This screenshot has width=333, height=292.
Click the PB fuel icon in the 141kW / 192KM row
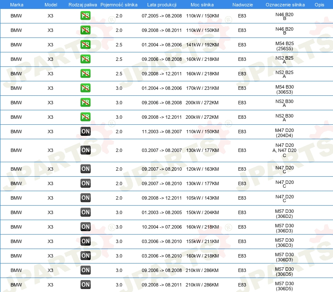point(85,45)
